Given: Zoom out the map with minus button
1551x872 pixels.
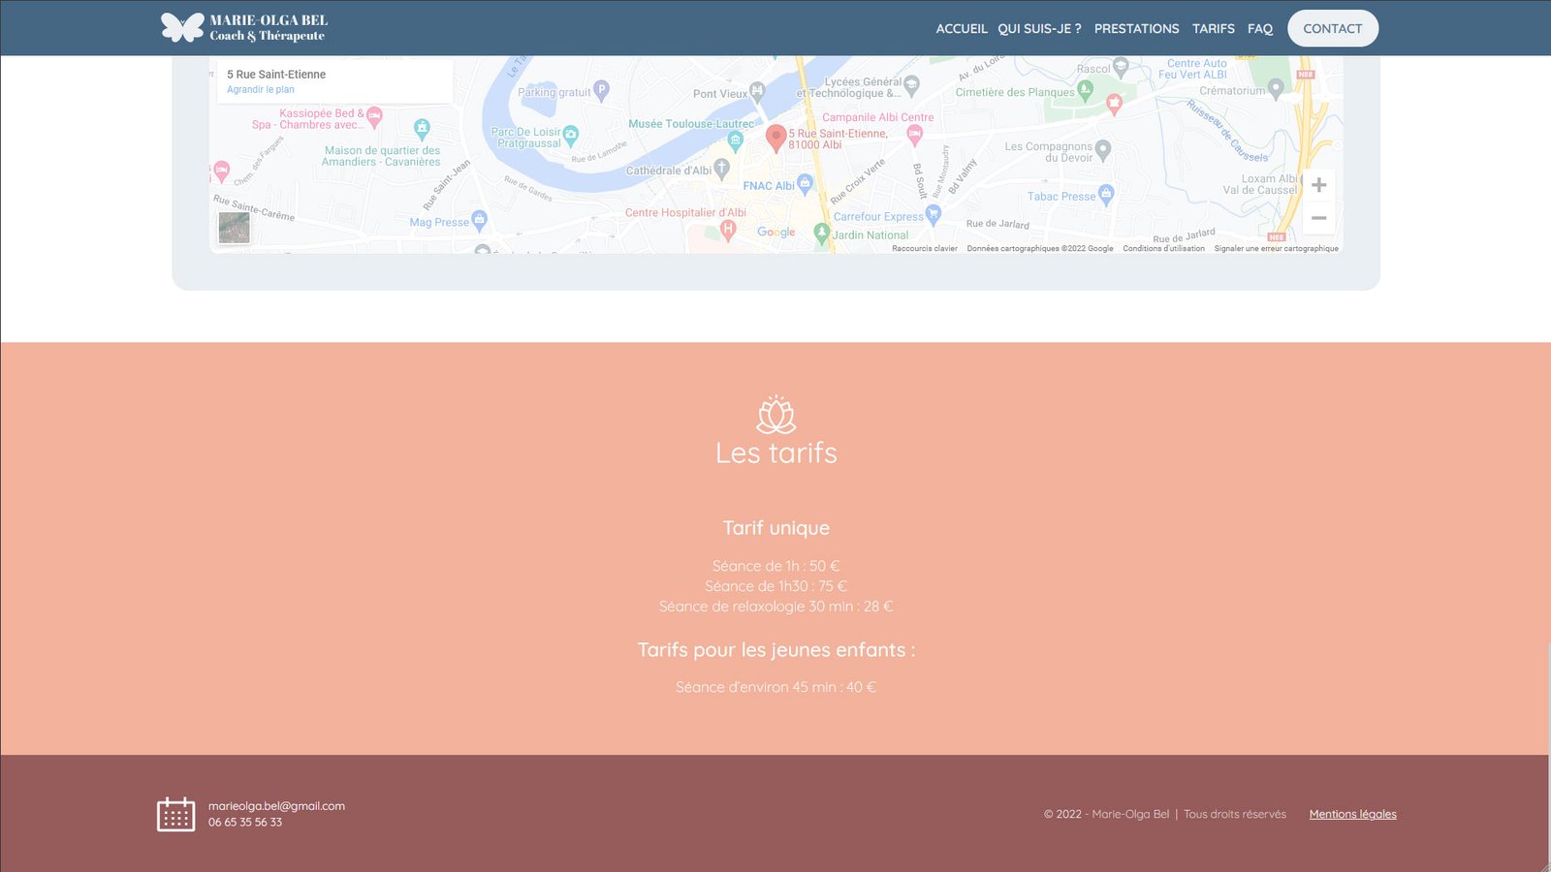Looking at the screenshot, I should coord(1318,218).
